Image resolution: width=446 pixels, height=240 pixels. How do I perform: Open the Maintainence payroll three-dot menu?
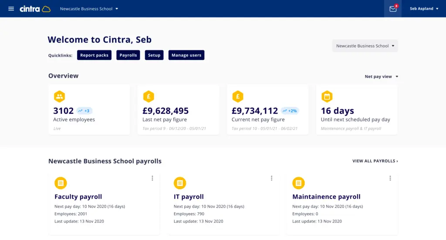[x=390, y=178]
